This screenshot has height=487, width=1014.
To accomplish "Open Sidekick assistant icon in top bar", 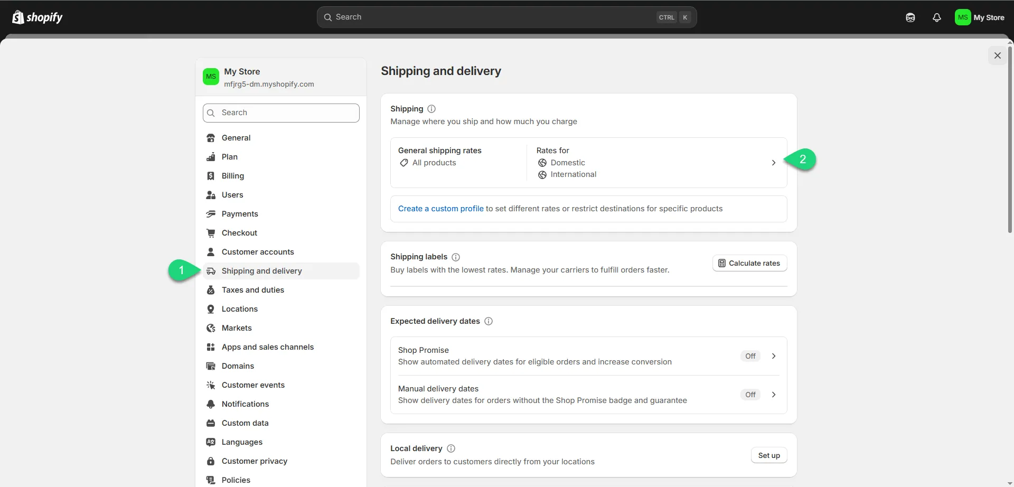I will (x=910, y=17).
